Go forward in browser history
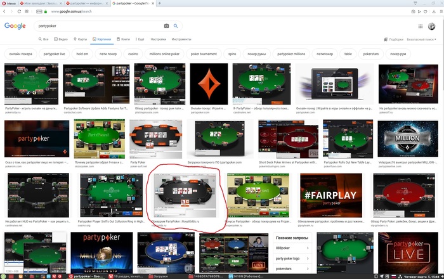 click(11, 11)
